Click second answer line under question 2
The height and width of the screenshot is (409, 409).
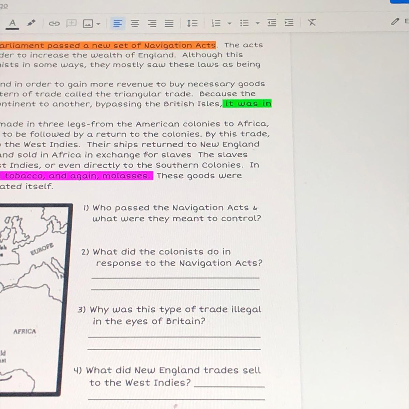coord(176,290)
